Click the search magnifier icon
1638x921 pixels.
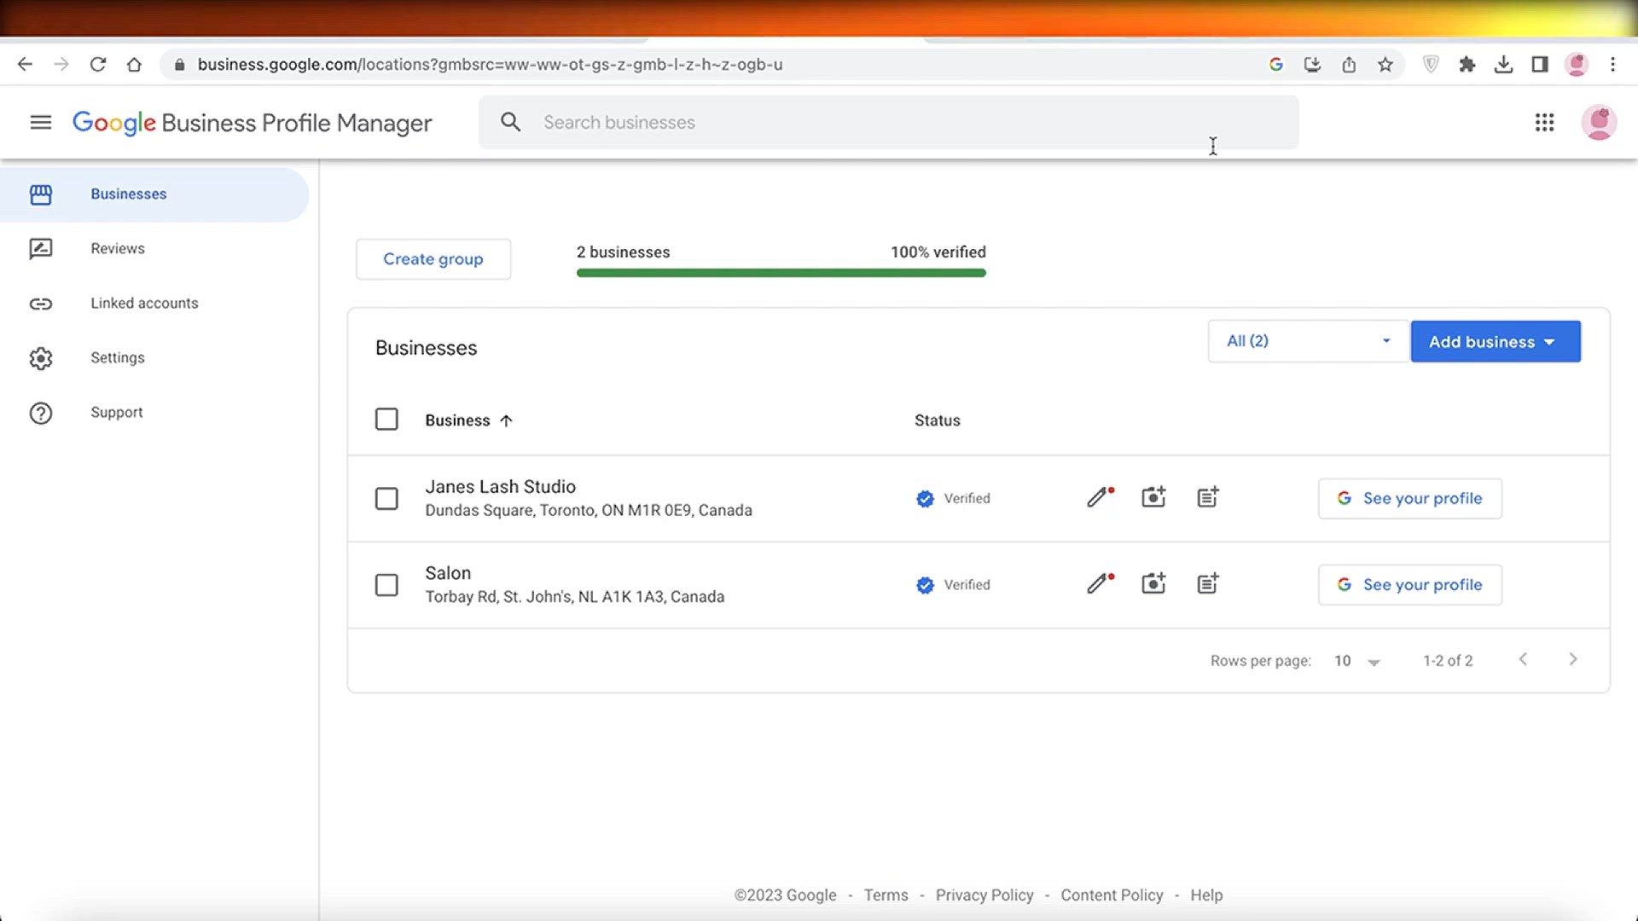(510, 122)
